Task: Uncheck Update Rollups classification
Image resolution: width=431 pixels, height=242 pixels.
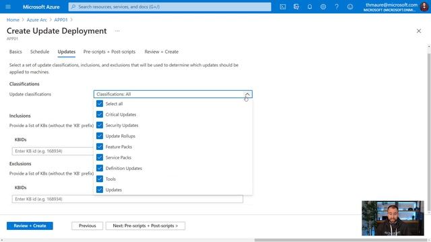Action: point(100,136)
